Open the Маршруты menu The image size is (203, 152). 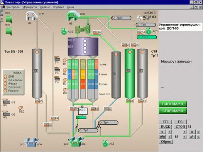click(x=30, y=7)
